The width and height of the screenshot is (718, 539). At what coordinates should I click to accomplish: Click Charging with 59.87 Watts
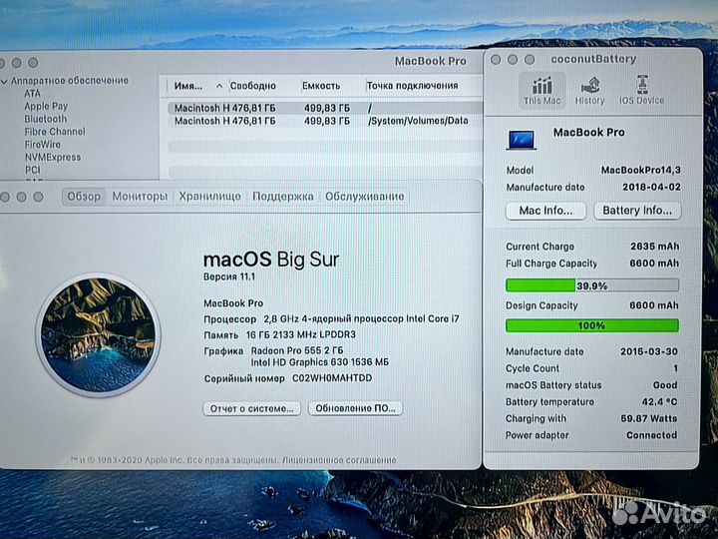(x=649, y=418)
